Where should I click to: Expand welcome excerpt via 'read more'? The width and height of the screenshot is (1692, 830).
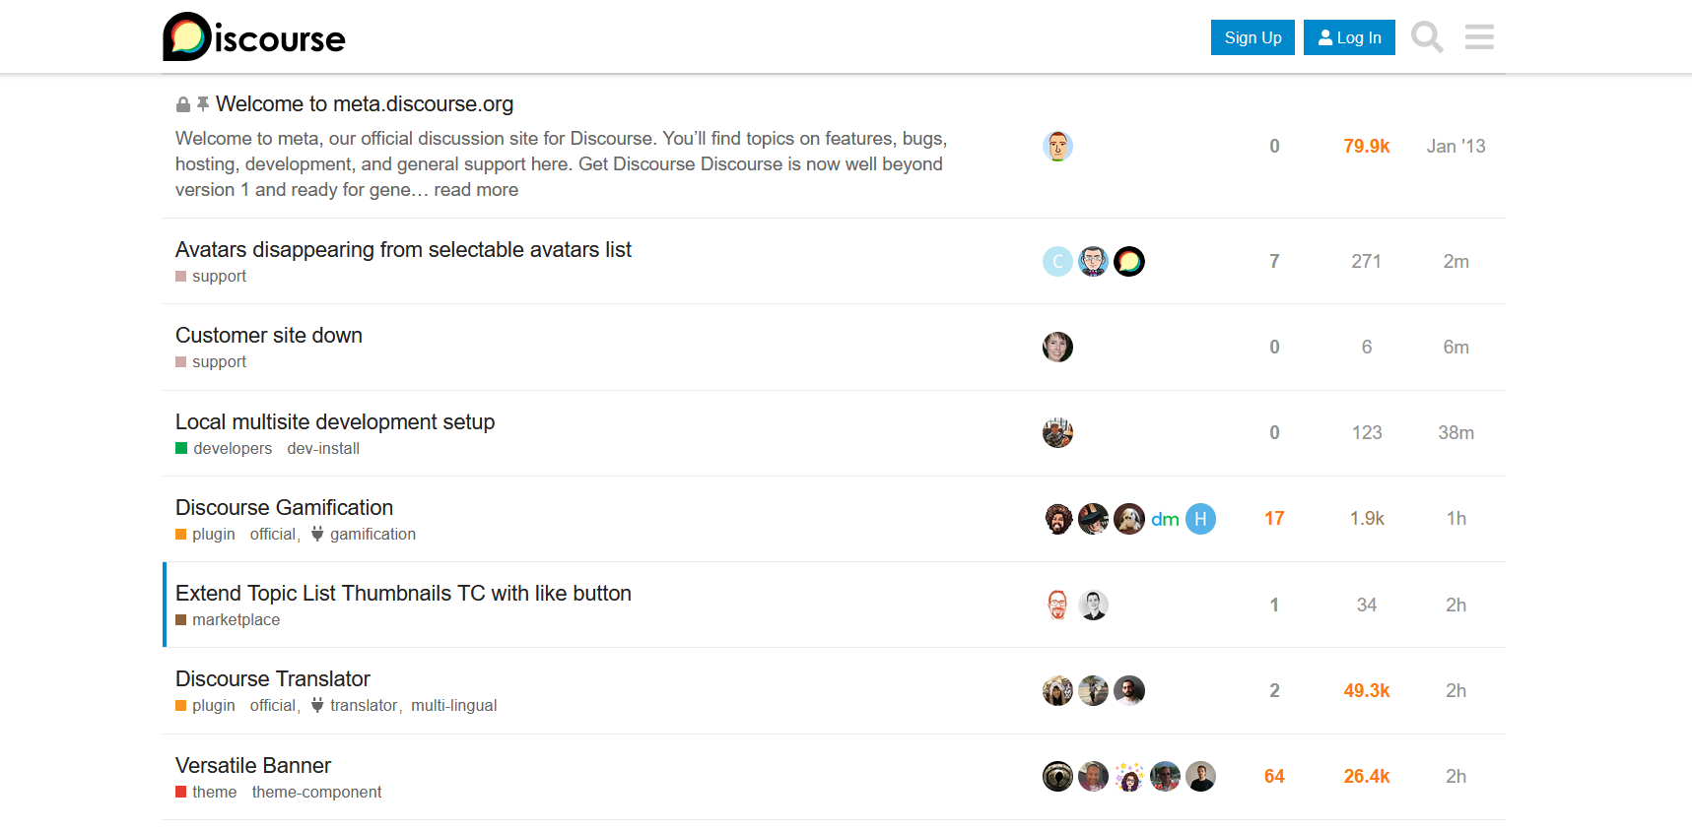point(476,190)
